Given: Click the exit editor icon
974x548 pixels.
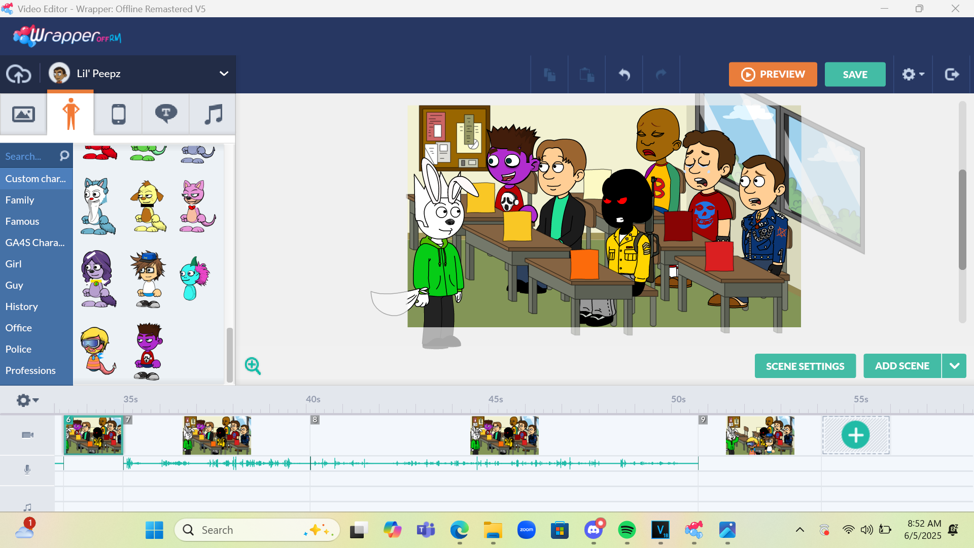Looking at the screenshot, I should click(x=952, y=75).
